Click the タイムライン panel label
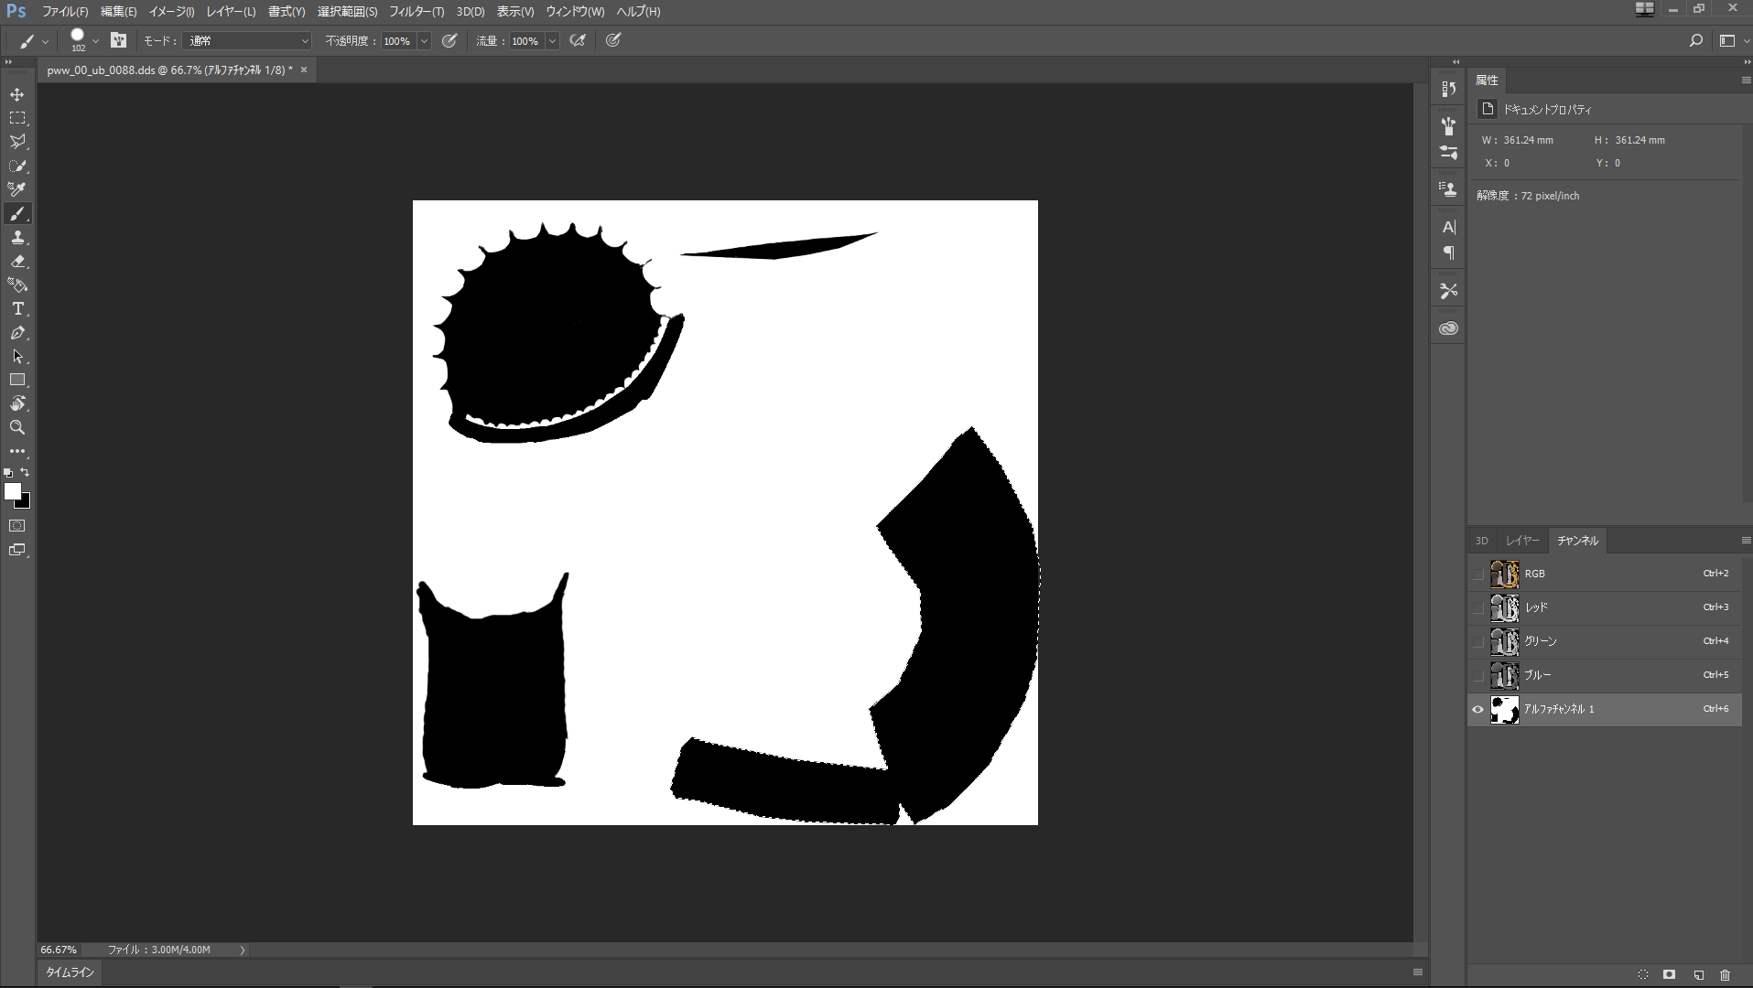The width and height of the screenshot is (1753, 988). click(x=70, y=972)
